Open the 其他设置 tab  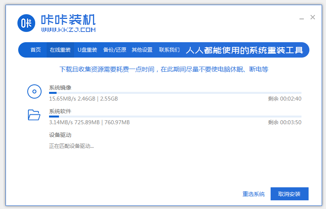(x=142, y=50)
